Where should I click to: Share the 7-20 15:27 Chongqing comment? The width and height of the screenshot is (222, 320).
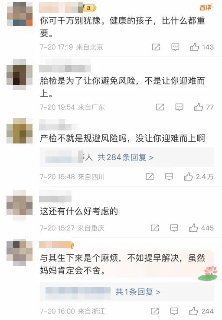[x=155, y=228]
